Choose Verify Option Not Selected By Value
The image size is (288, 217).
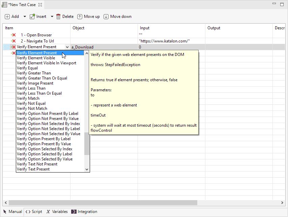pyautogui.click(x=50, y=134)
